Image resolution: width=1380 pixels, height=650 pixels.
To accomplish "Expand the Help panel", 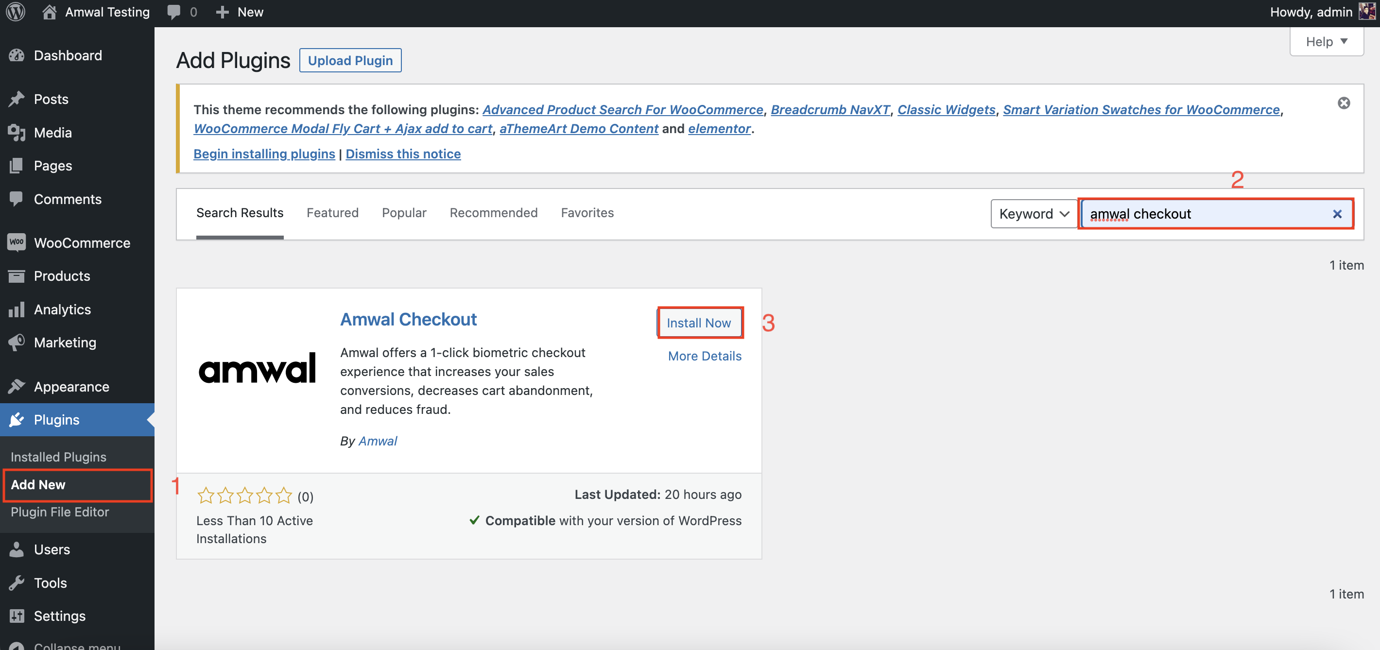I will click(1326, 41).
